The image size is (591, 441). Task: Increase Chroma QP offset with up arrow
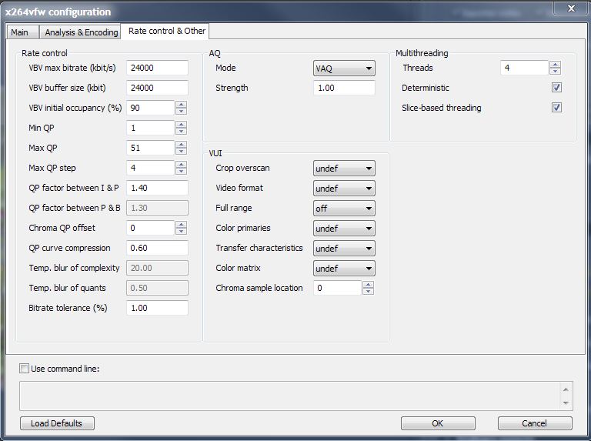tap(182, 224)
